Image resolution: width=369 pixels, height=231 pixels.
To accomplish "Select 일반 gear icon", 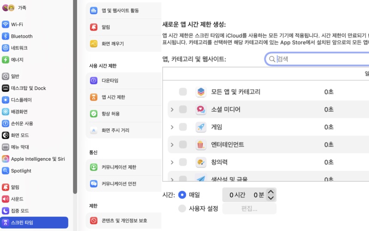I will (x=6, y=76).
